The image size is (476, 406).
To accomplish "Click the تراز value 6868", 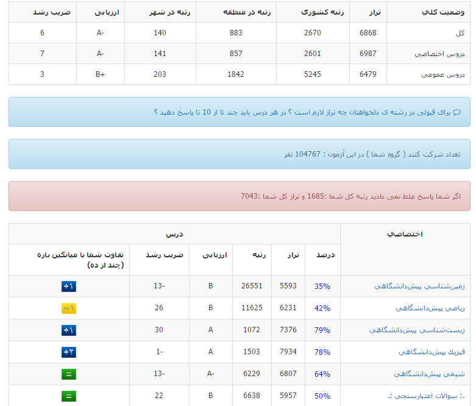I will (368, 33).
